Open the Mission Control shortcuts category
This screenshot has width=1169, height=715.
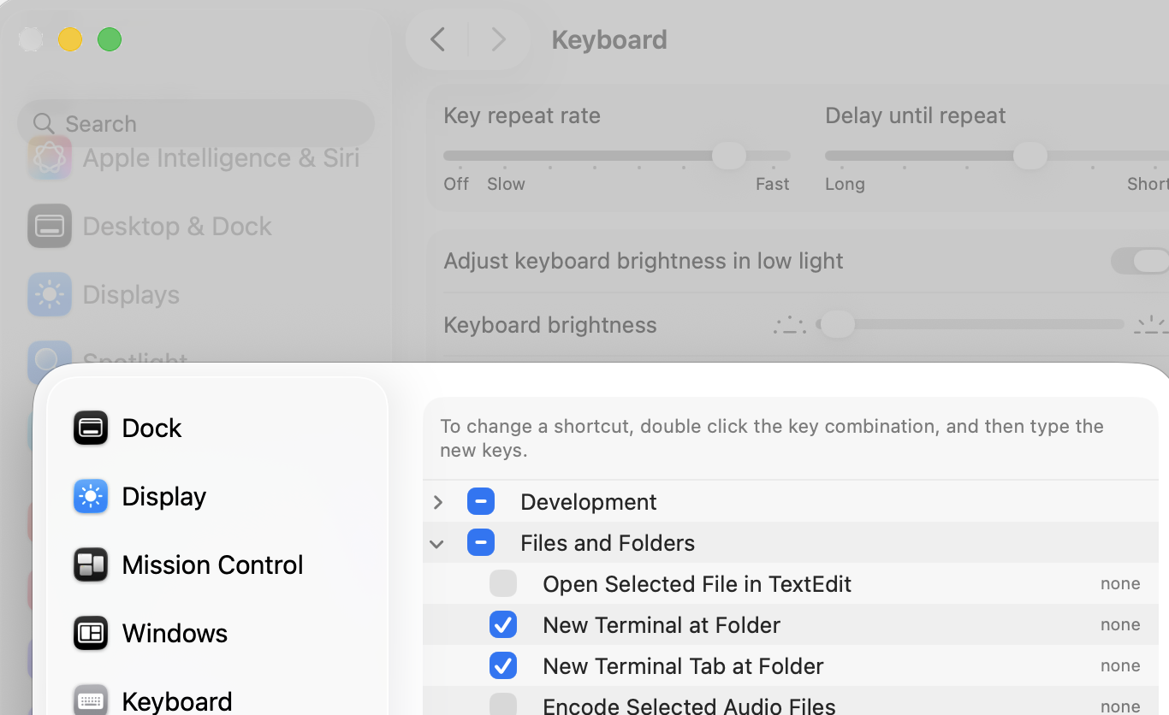point(91,564)
